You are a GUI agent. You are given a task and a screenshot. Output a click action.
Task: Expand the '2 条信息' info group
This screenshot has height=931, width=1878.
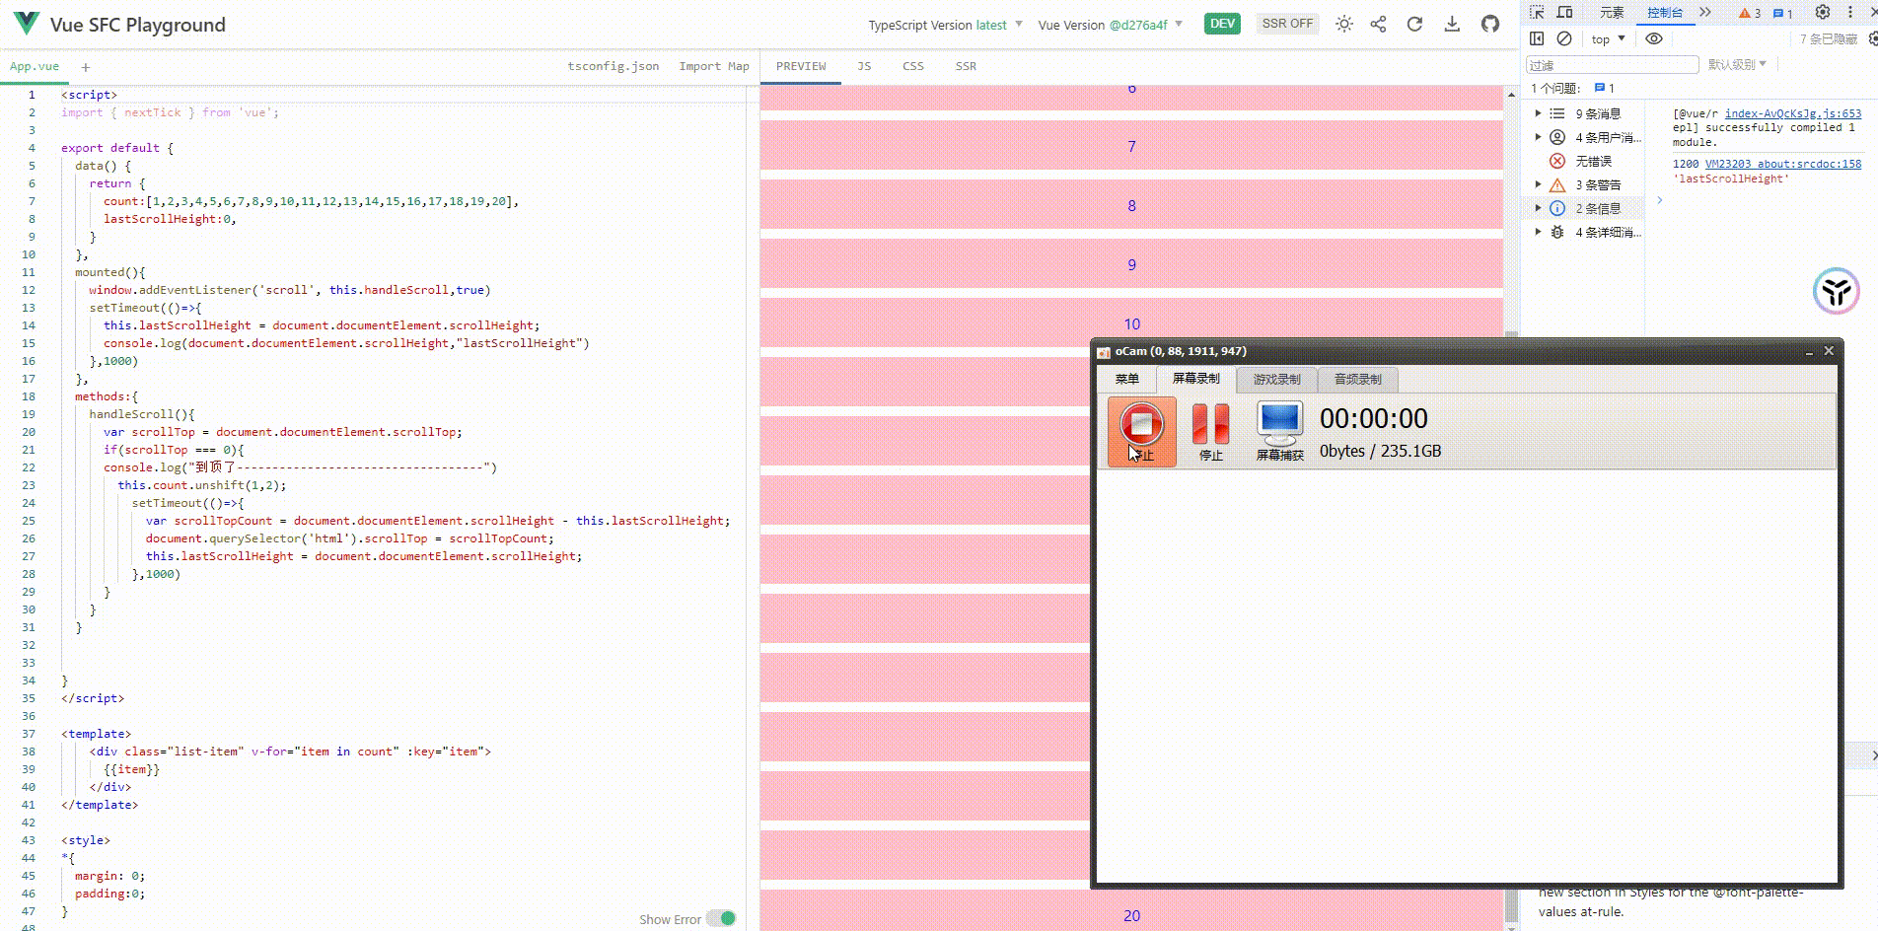pos(1538,208)
